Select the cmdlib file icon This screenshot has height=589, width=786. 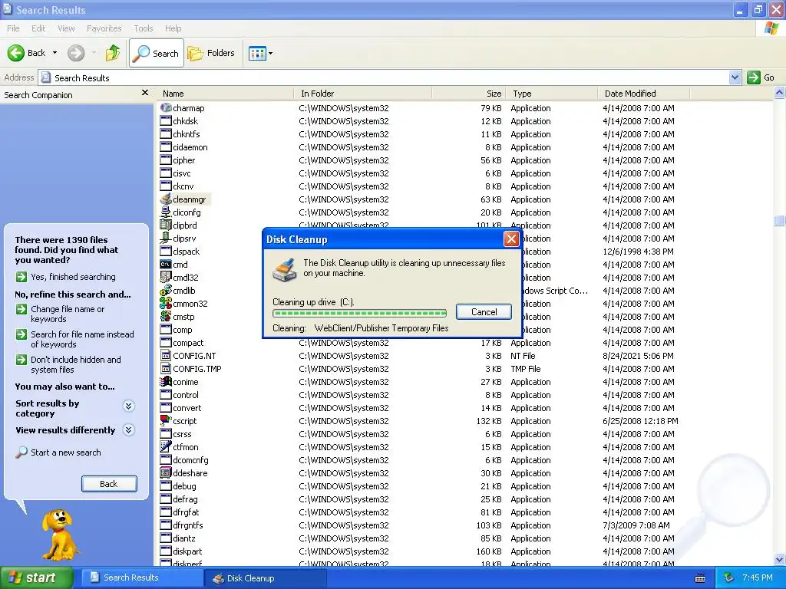click(166, 290)
